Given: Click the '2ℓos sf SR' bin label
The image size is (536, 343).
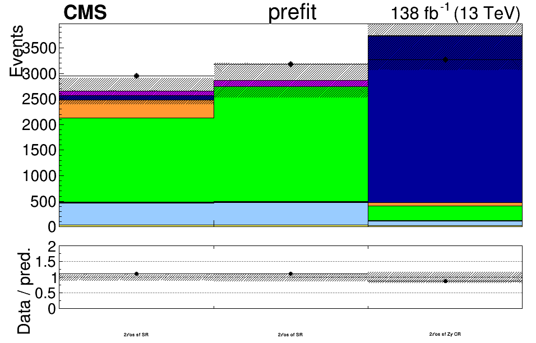Looking at the screenshot, I should (136, 335).
